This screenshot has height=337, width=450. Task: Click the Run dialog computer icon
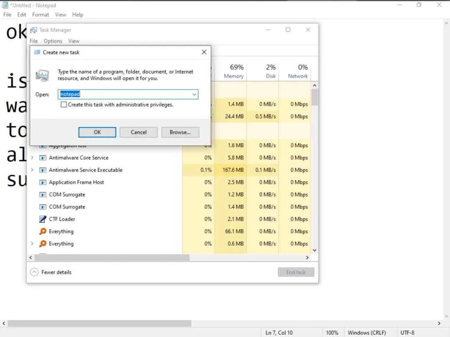coord(42,75)
